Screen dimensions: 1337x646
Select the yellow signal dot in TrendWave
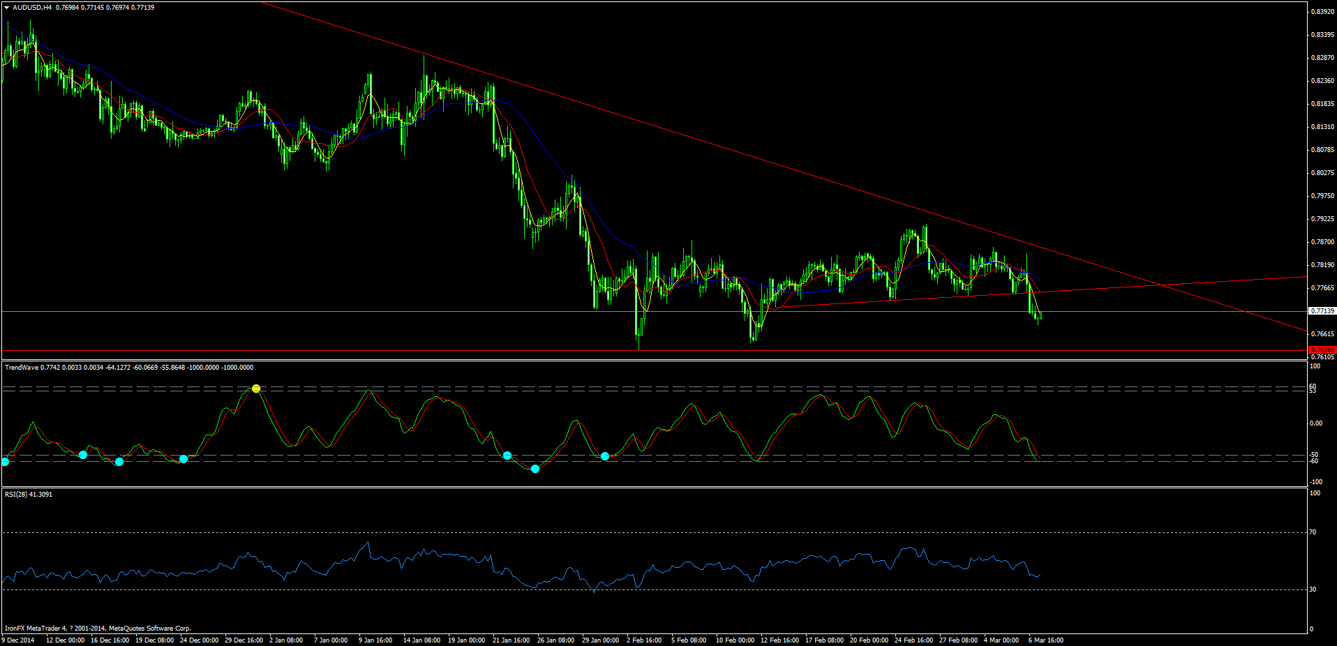click(x=256, y=389)
